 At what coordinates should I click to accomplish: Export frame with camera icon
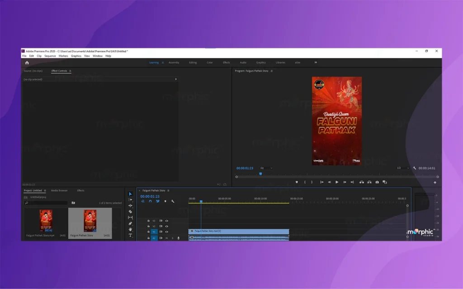[377, 182]
